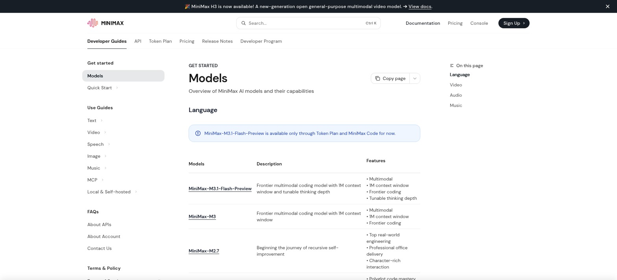Expand the Music guide chevron
617x280 pixels.
click(105, 168)
